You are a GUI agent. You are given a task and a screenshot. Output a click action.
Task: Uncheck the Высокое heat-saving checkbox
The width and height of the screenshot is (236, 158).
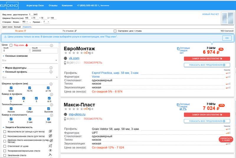[48, 109]
